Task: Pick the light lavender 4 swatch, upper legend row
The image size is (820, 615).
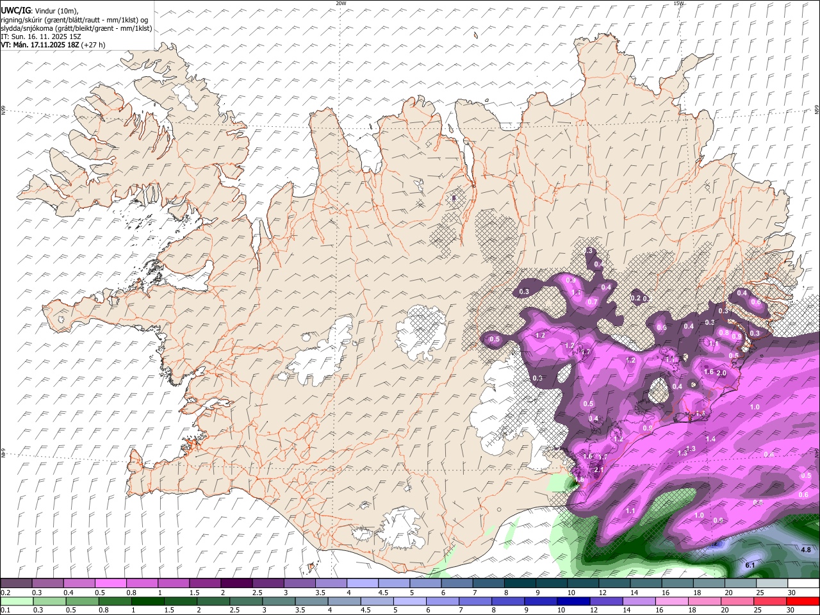Action: coord(363,584)
